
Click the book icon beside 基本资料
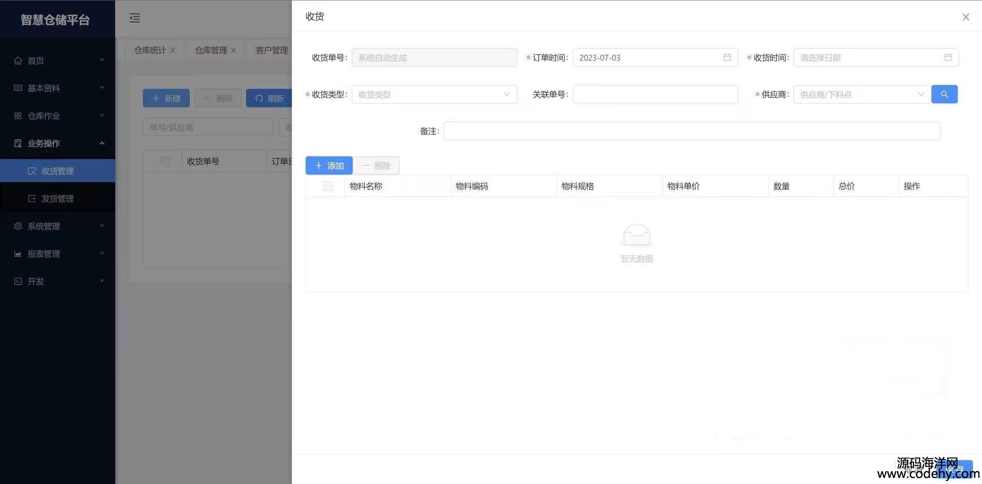point(18,88)
